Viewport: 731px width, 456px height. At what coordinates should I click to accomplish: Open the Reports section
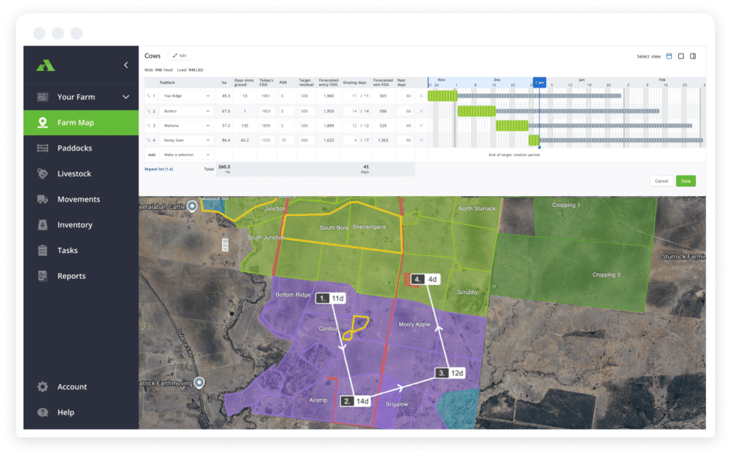[71, 276]
